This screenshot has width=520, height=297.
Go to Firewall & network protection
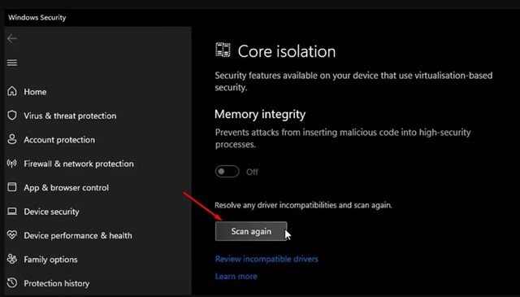pyautogui.click(x=79, y=164)
